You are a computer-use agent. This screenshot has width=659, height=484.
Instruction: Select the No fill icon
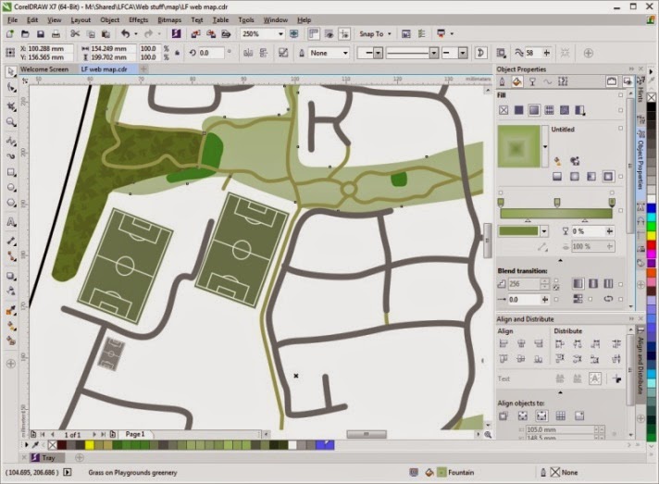tap(504, 110)
